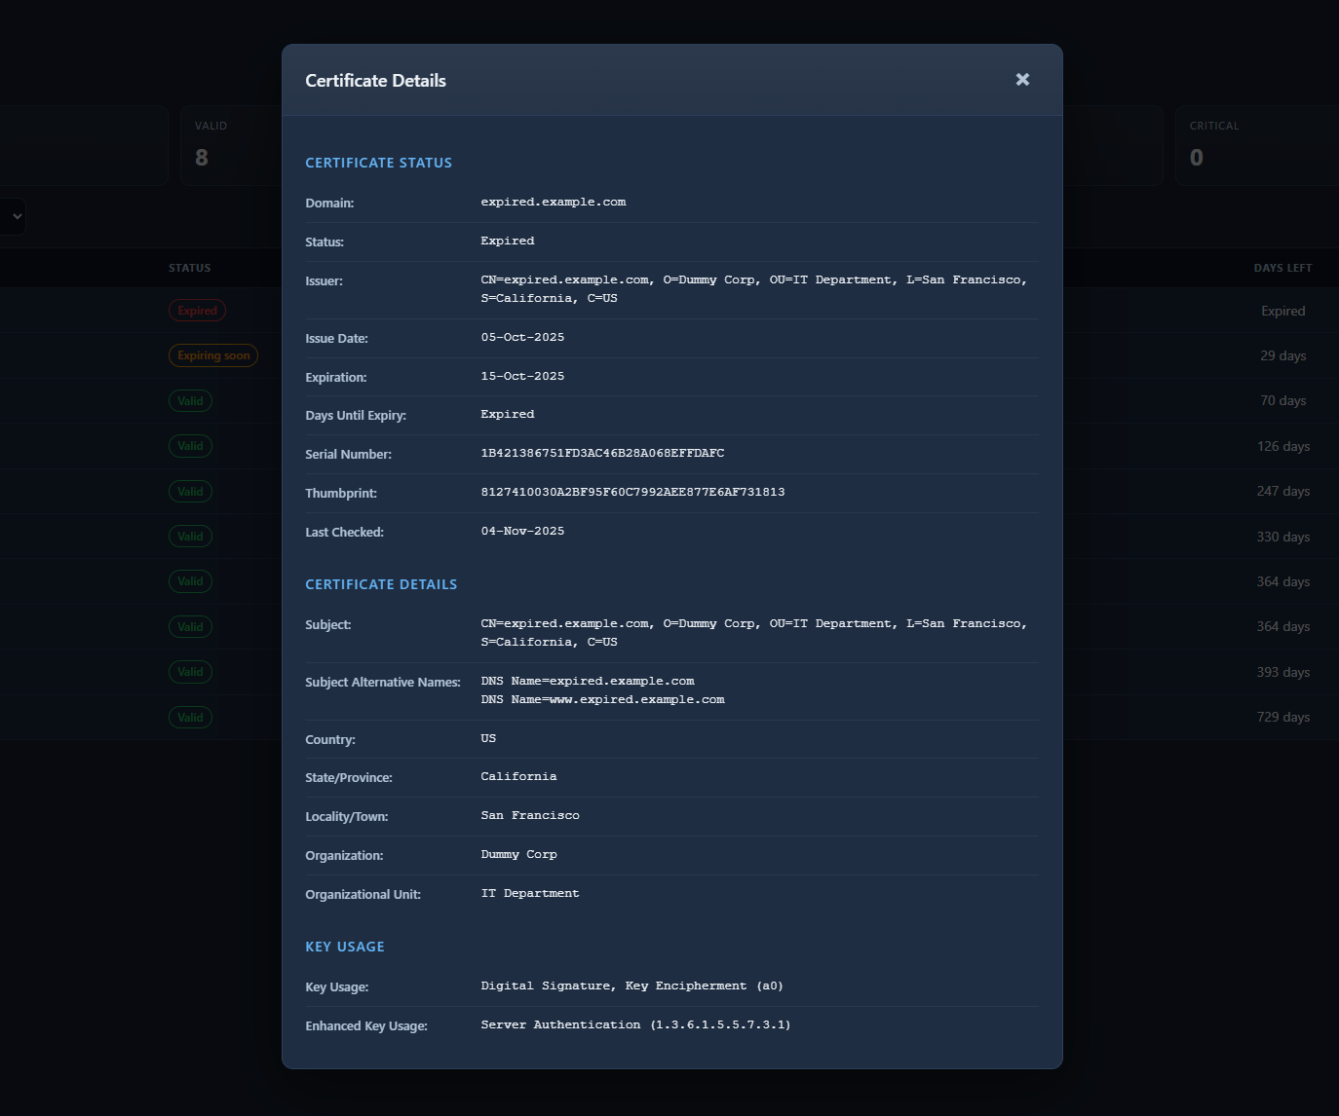This screenshot has width=1339, height=1116.
Task: Open the partially hidden filter dropdown chevron
Action: tap(17, 216)
